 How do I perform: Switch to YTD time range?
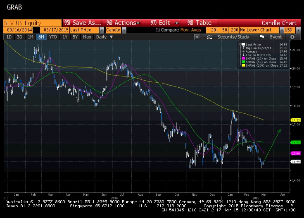click(x=53, y=37)
